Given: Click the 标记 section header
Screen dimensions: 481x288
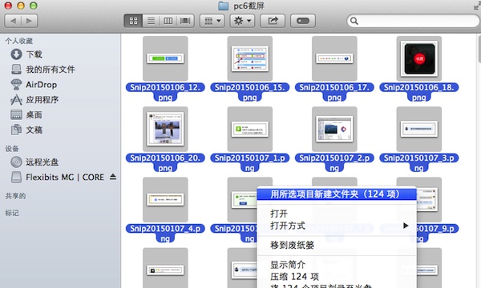Looking at the screenshot, I should (x=12, y=213).
